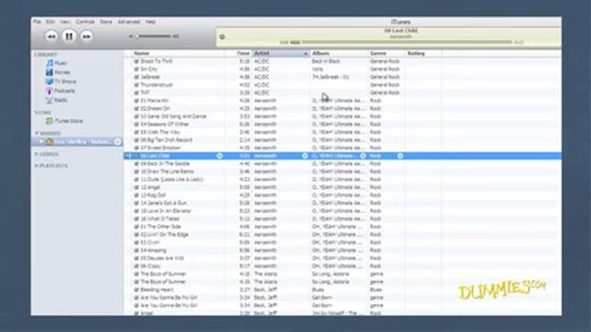Adjust the volume slider
Screen dimensions: 591x332
tap(153, 37)
